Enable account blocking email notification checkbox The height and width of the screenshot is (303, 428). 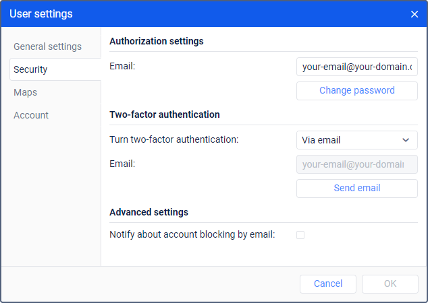click(x=300, y=235)
